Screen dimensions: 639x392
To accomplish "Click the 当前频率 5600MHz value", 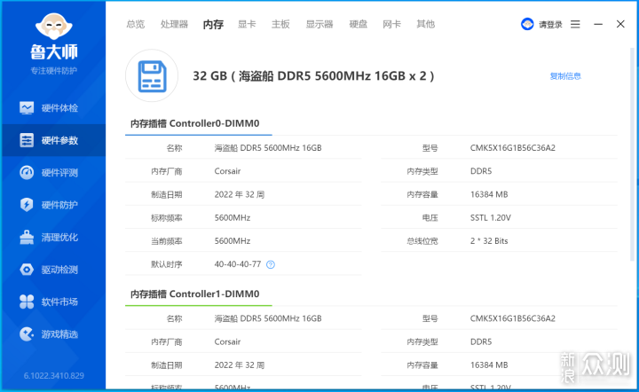I will (x=233, y=241).
